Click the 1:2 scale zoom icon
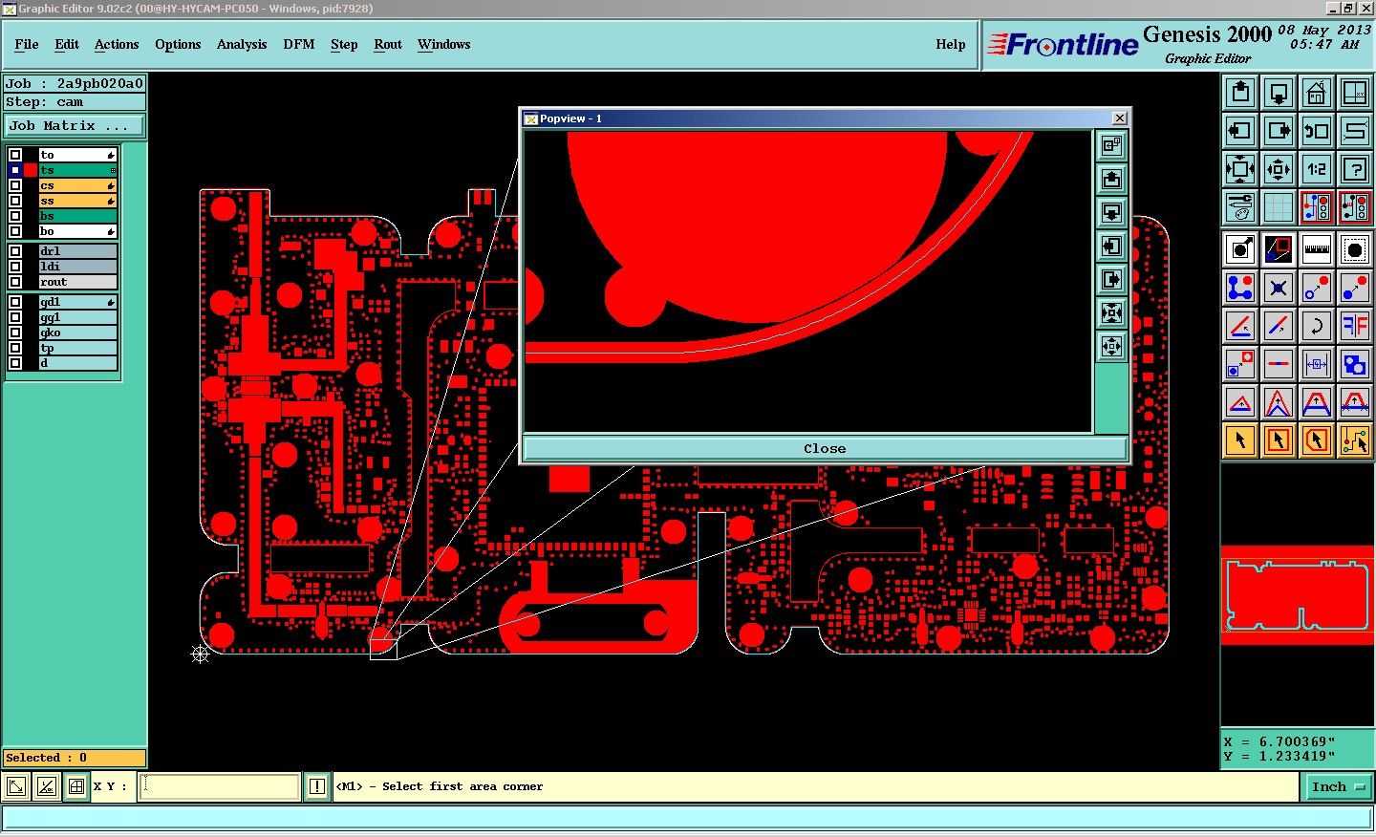This screenshot has width=1376, height=837. pyautogui.click(x=1317, y=169)
